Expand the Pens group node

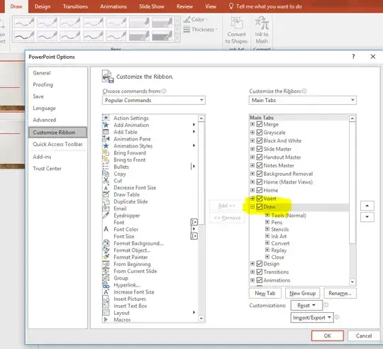267,222
